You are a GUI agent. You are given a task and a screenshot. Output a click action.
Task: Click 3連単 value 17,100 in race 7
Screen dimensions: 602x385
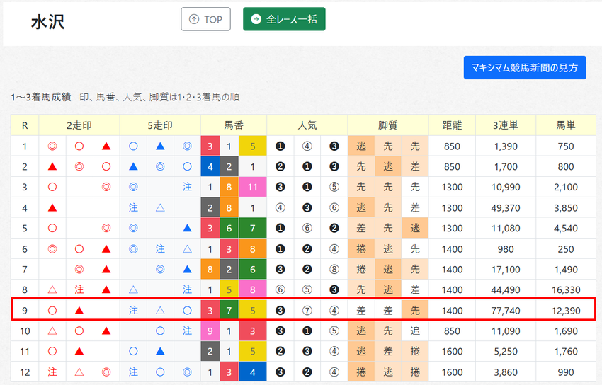[506, 270]
